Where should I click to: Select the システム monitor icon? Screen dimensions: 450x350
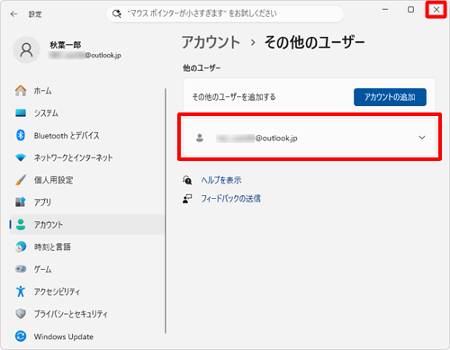click(x=21, y=112)
